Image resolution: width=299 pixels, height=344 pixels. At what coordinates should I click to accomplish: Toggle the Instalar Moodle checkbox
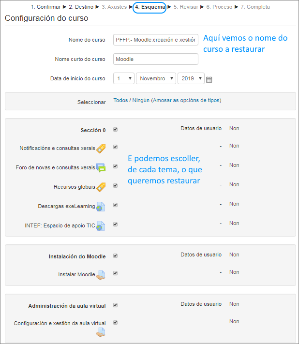(x=115, y=273)
